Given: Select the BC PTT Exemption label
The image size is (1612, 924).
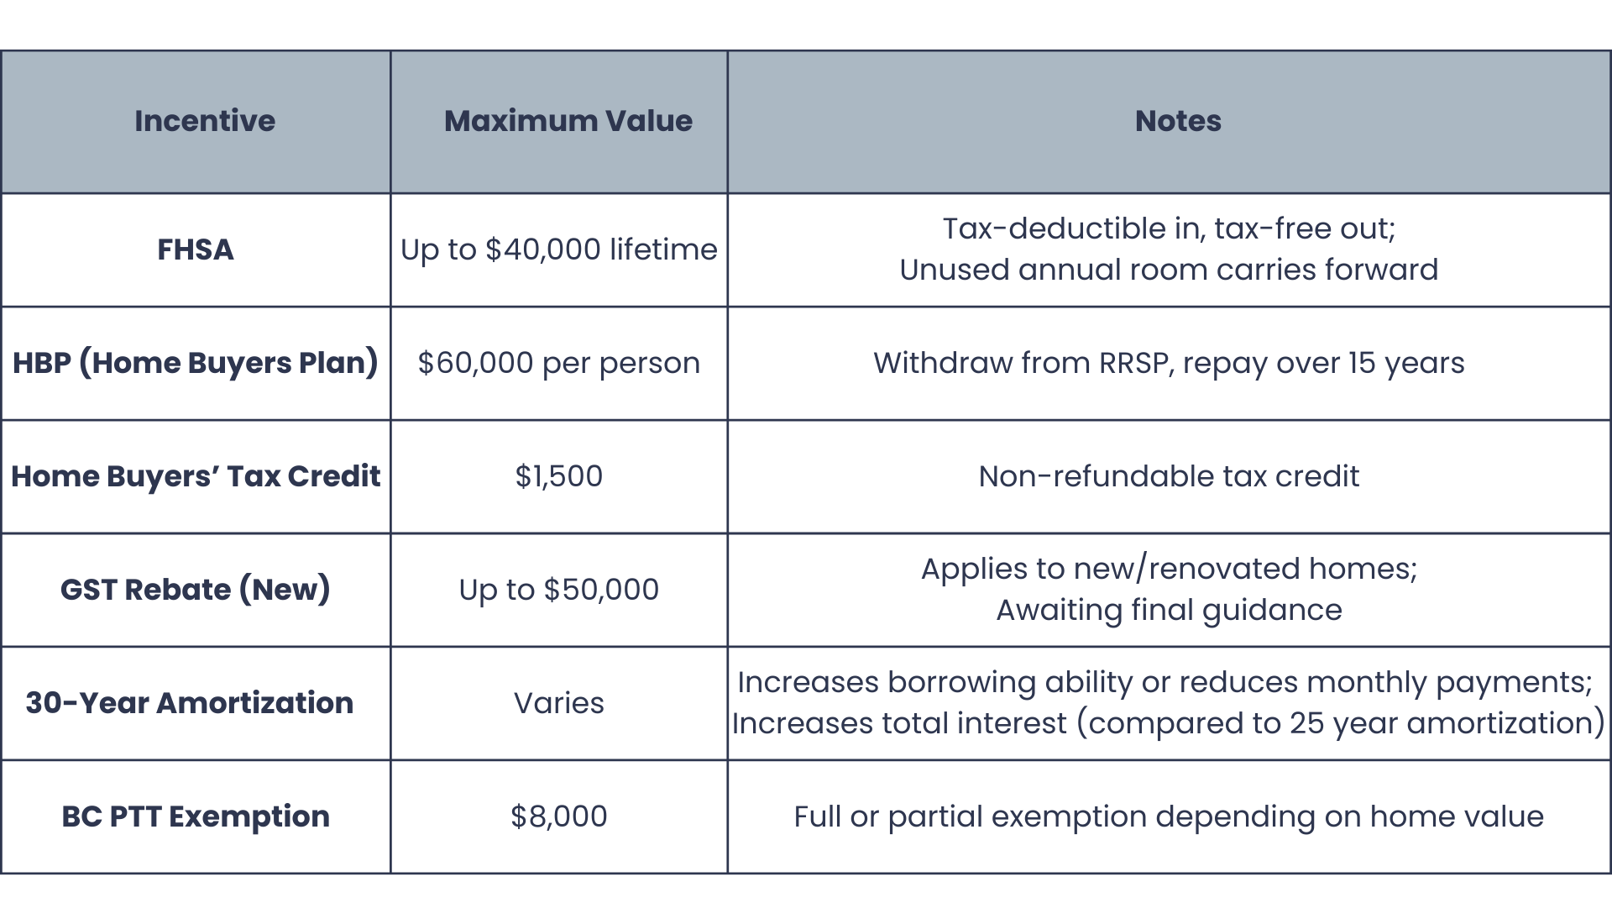Looking at the screenshot, I should tap(196, 816).
